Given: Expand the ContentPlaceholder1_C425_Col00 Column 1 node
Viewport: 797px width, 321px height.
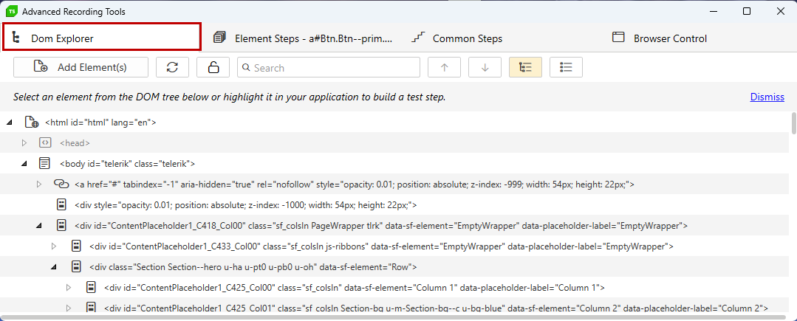Looking at the screenshot, I should (x=69, y=288).
